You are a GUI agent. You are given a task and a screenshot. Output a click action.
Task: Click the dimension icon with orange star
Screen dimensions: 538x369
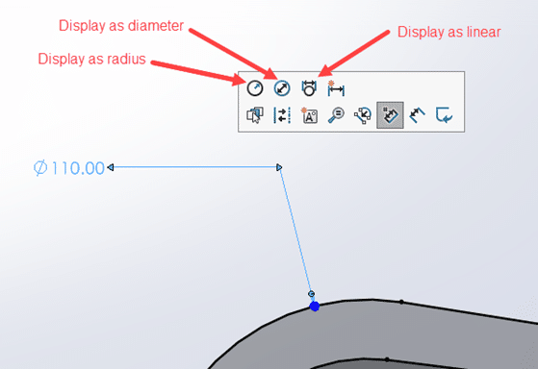pyautogui.click(x=336, y=88)
